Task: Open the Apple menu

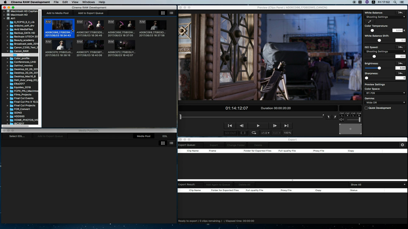Action: click(5, 2)
